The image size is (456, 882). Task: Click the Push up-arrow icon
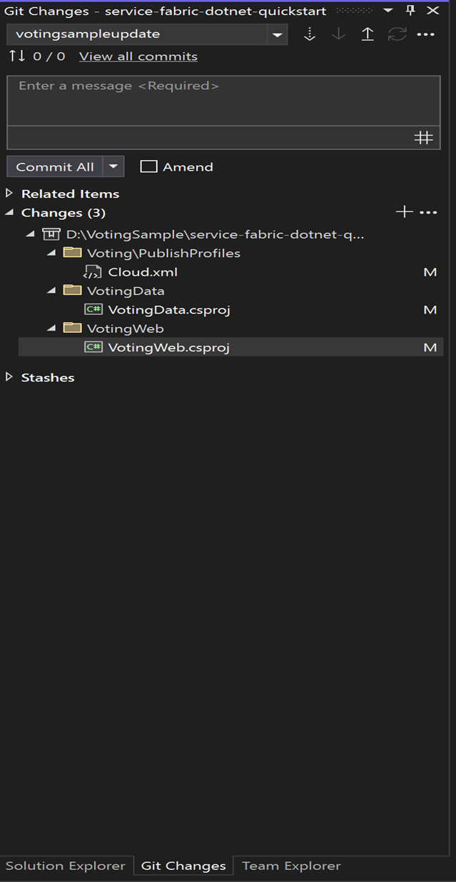coord(368,34)
